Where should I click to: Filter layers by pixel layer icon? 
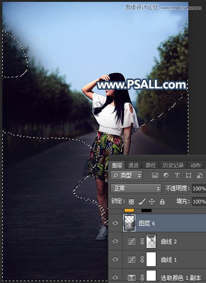pos(155,175)
